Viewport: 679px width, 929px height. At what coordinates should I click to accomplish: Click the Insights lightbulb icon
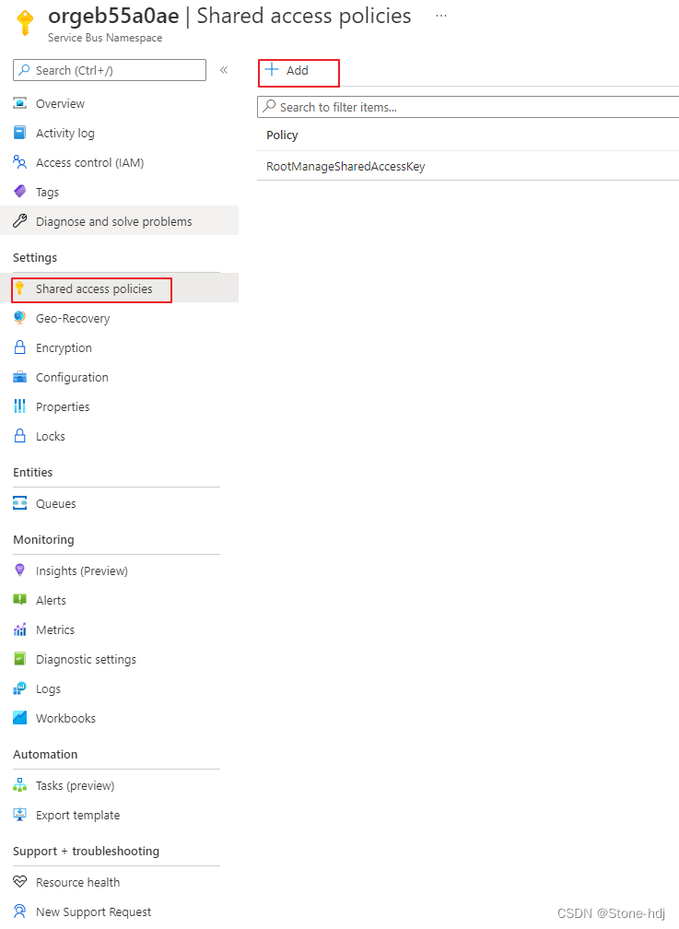click(x=19, y=570)
